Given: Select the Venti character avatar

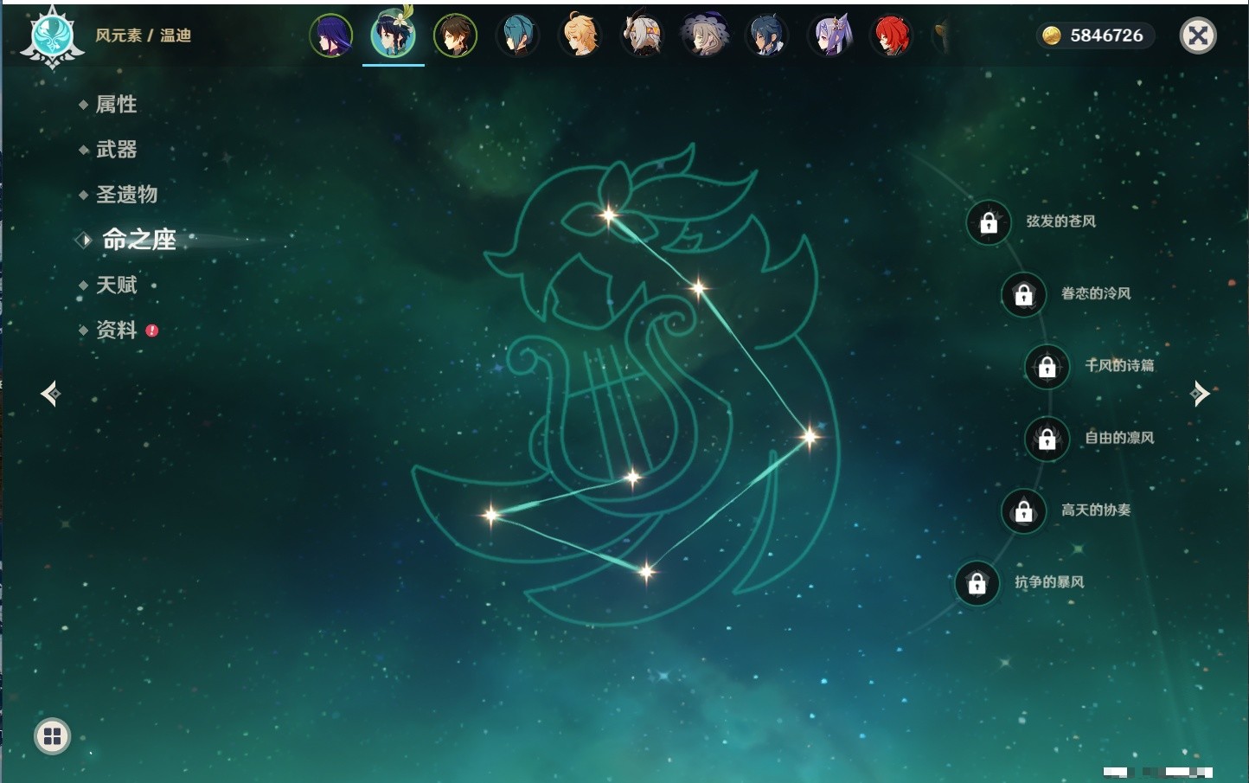Looking at the screenshot, I should click(x=394, y=35).
